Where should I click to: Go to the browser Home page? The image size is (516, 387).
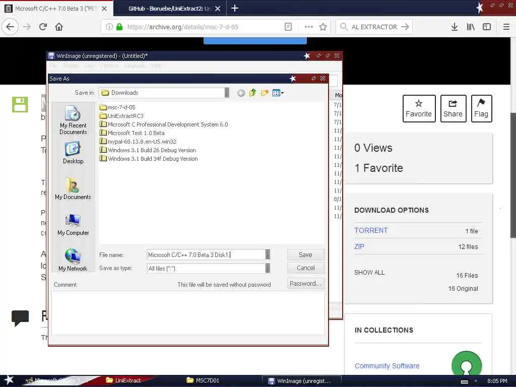click(59, 27)
